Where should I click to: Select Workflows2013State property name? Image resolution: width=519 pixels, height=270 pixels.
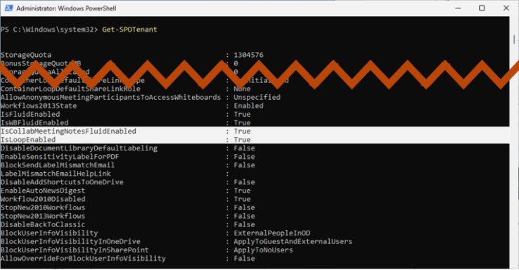coord(39,106)
